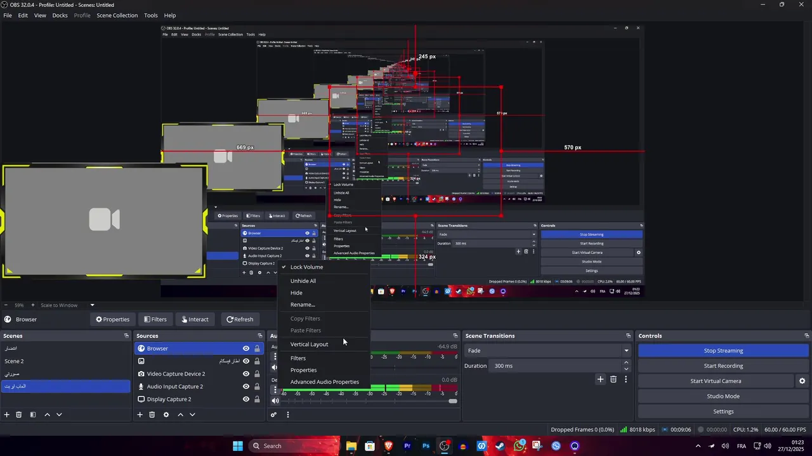Open transition three-dot properties menu
812x456 pixels.
point(626,379)
